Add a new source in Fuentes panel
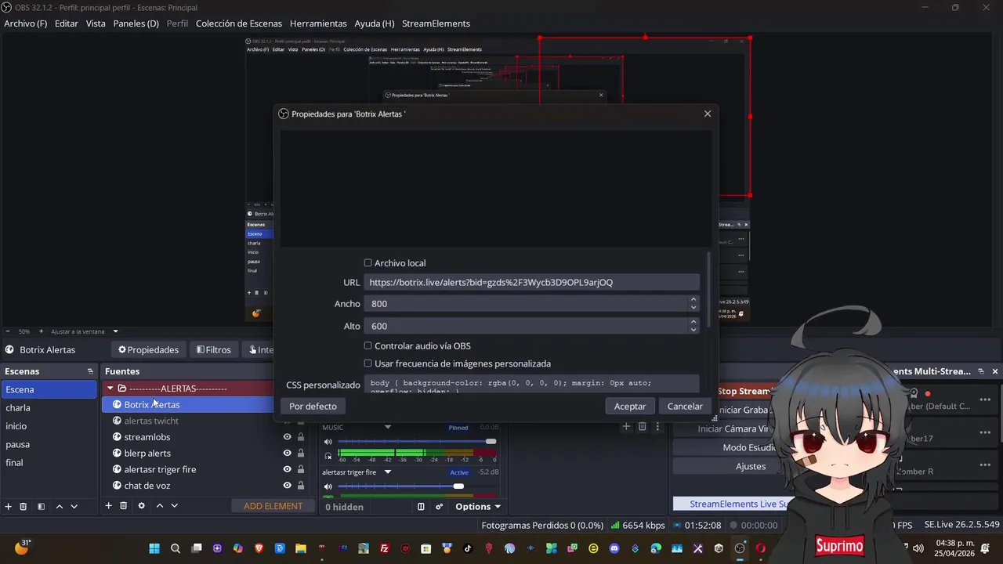This screenshot has height=564, width=1003. pos(108,506)
